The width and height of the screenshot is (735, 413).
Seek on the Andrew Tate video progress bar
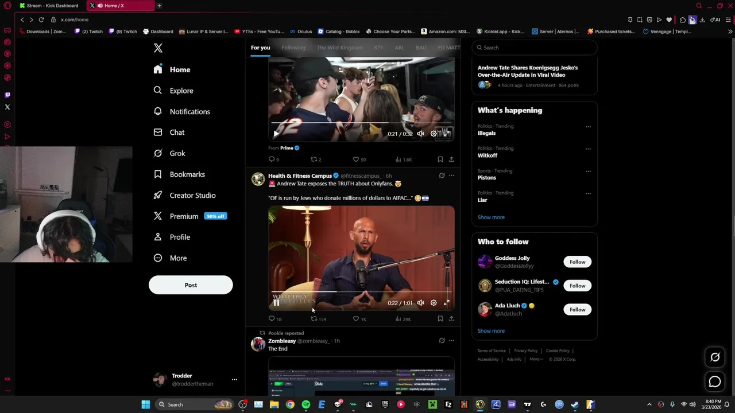click(x=361, y=292)
